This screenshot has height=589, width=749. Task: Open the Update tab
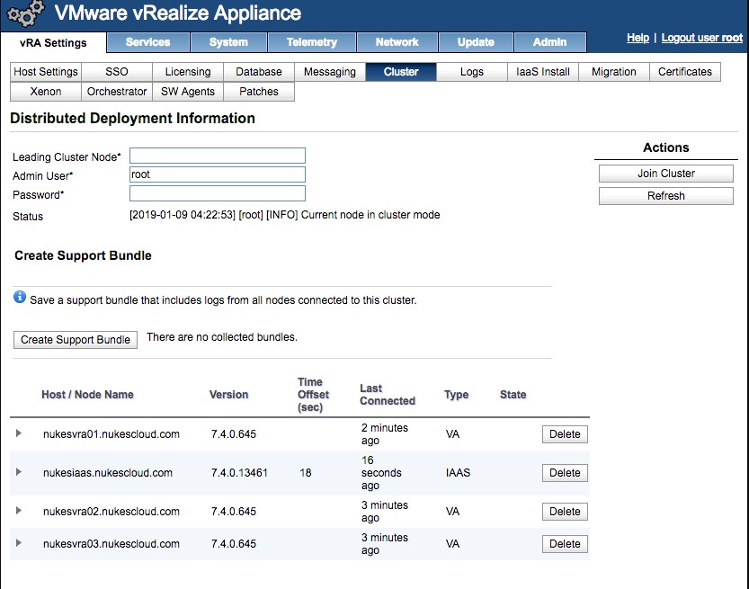(x=476, y=42)
